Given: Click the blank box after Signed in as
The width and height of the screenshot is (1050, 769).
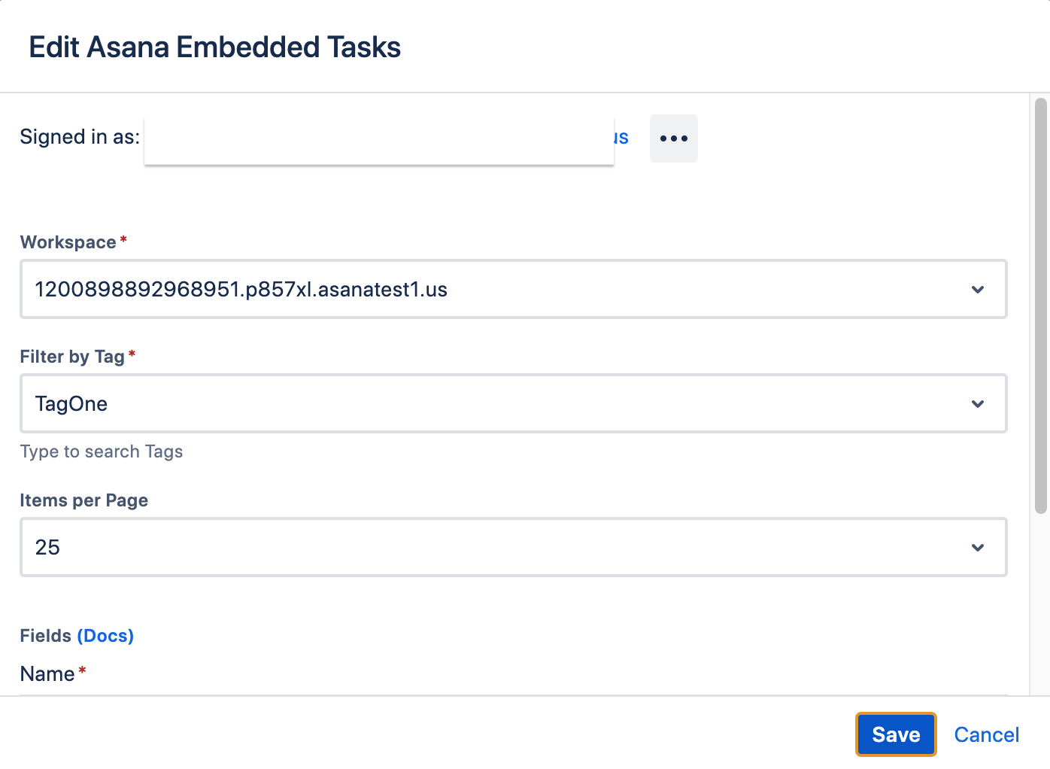Looking at the screenshot, I should 378,140.
